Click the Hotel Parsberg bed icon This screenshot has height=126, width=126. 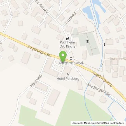[x=68, y=74]
